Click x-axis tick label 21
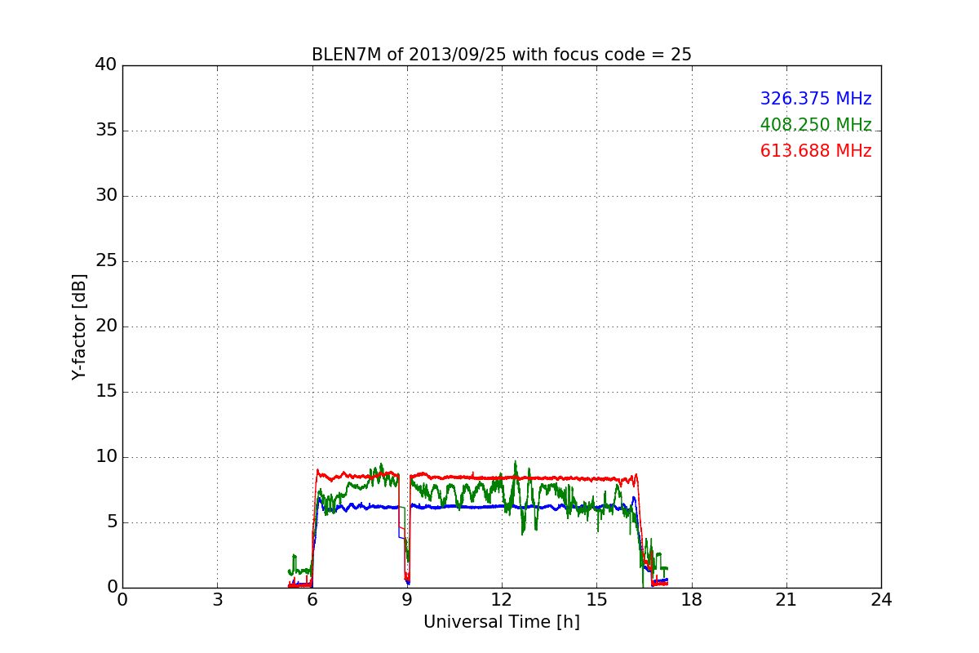This screenshot has width=979, height=653. coord(786,600)
